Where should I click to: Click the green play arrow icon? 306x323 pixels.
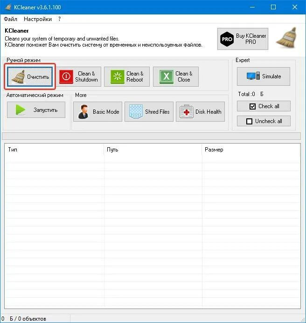[21, 110]
